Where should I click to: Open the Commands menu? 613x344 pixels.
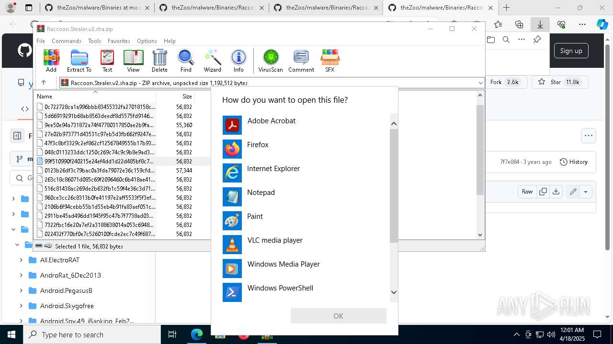[67, 41]
